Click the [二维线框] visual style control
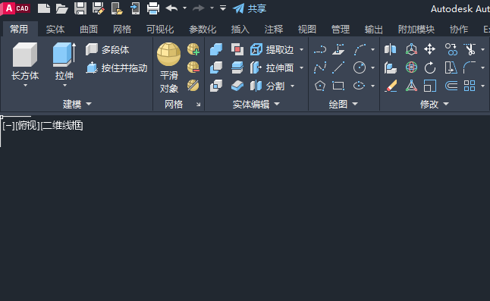The image size is (490, 301). (x=62, y=126)
